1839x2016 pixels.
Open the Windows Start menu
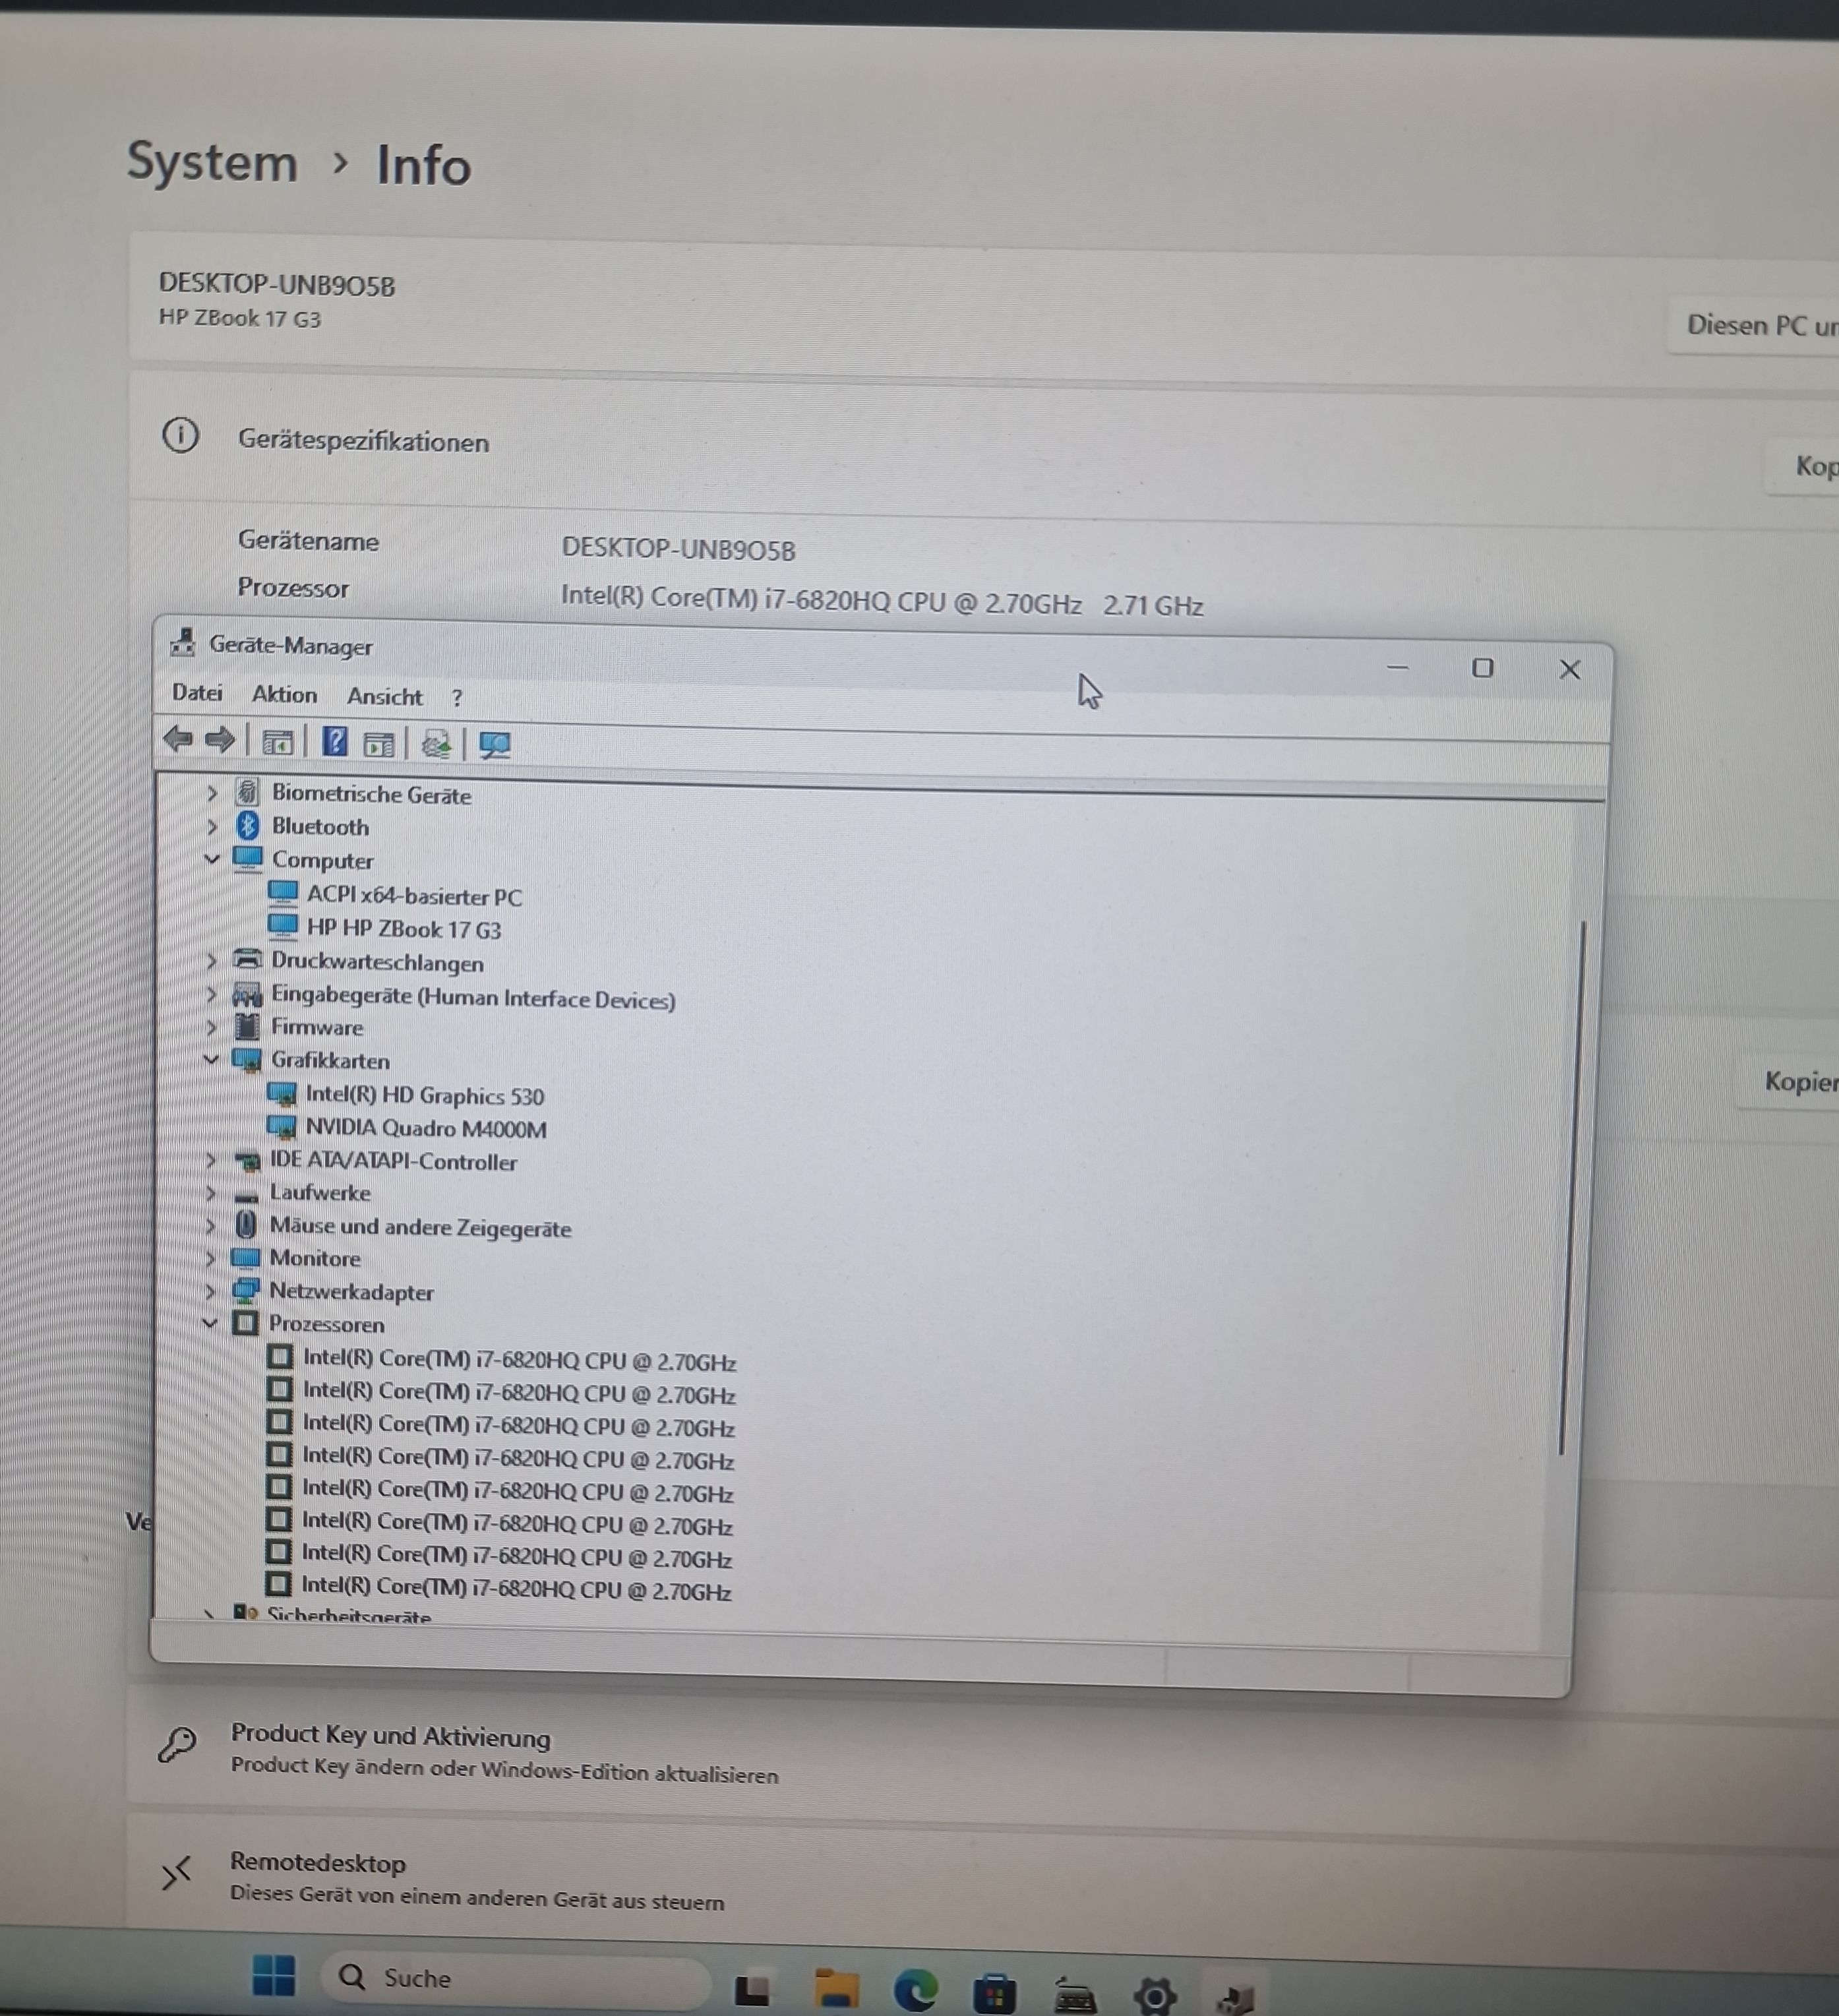pyautogui.click(x=274, y=1975)
